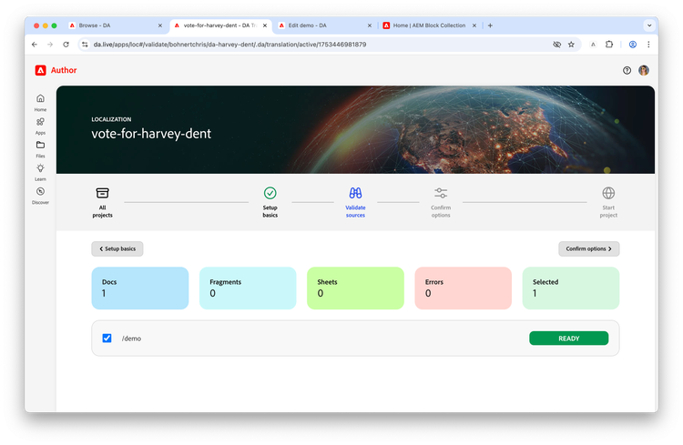Open a new browser tab
This screenshot has width=683, height=445.
coord(490,25)
